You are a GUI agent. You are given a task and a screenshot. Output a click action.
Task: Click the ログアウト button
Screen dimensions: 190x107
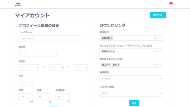pyautogui.click(x=158, y=15)
